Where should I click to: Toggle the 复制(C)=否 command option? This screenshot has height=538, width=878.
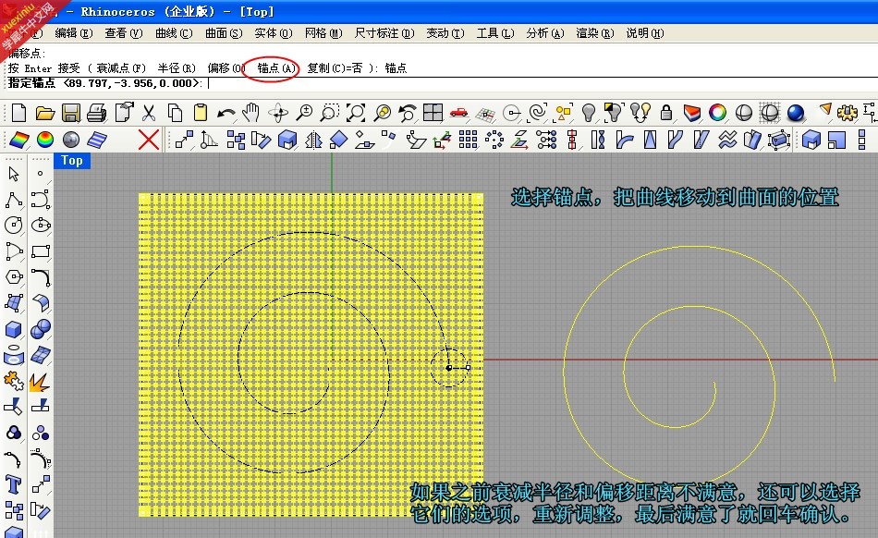coord(335,68)
